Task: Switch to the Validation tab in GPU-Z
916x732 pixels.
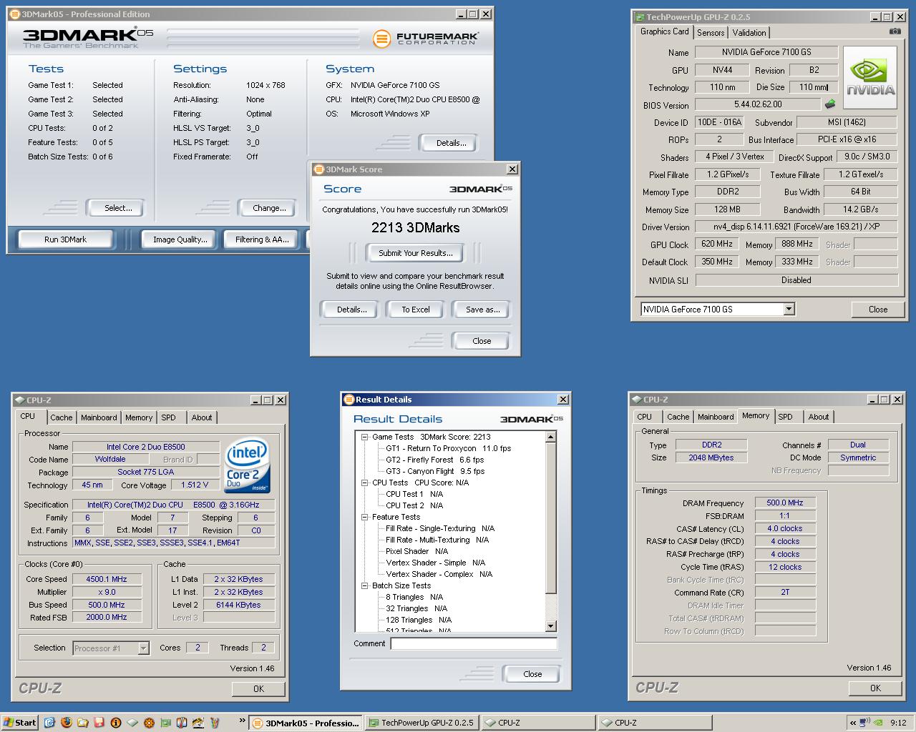Action: 749,32
